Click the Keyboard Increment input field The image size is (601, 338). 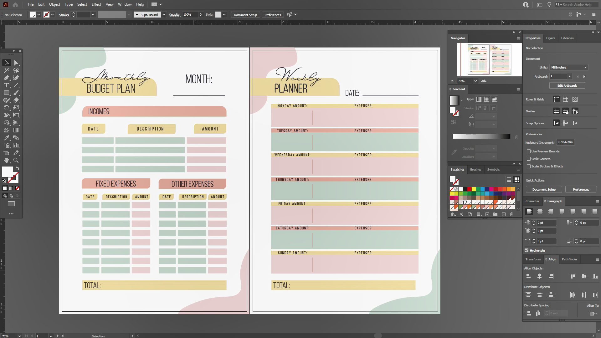click(565, 142)
